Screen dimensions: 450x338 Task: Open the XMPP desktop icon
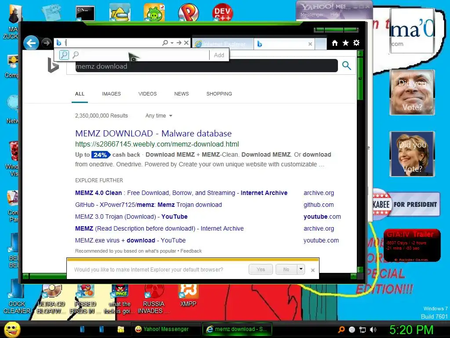(188, 295)
